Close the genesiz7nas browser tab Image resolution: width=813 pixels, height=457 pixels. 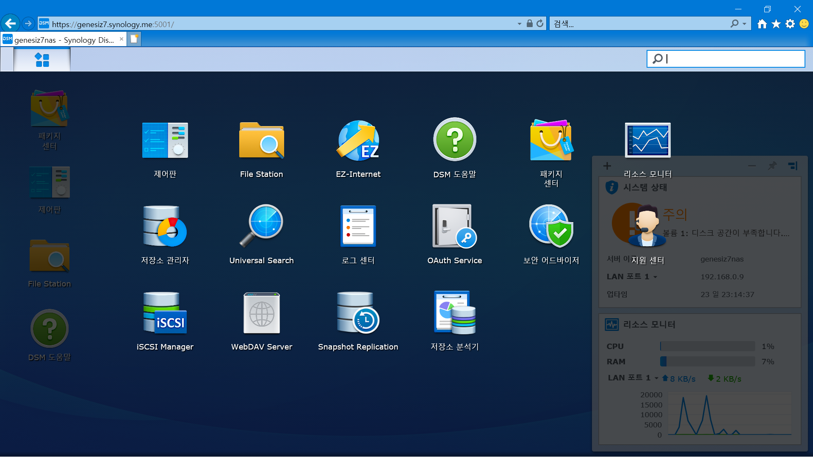point(122,39)
